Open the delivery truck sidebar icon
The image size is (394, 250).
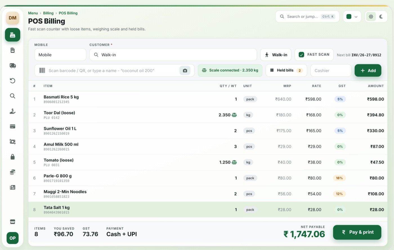point(12,66)
